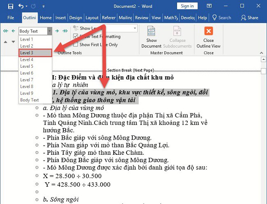Click the Undo arrow icon

[21, 6]
